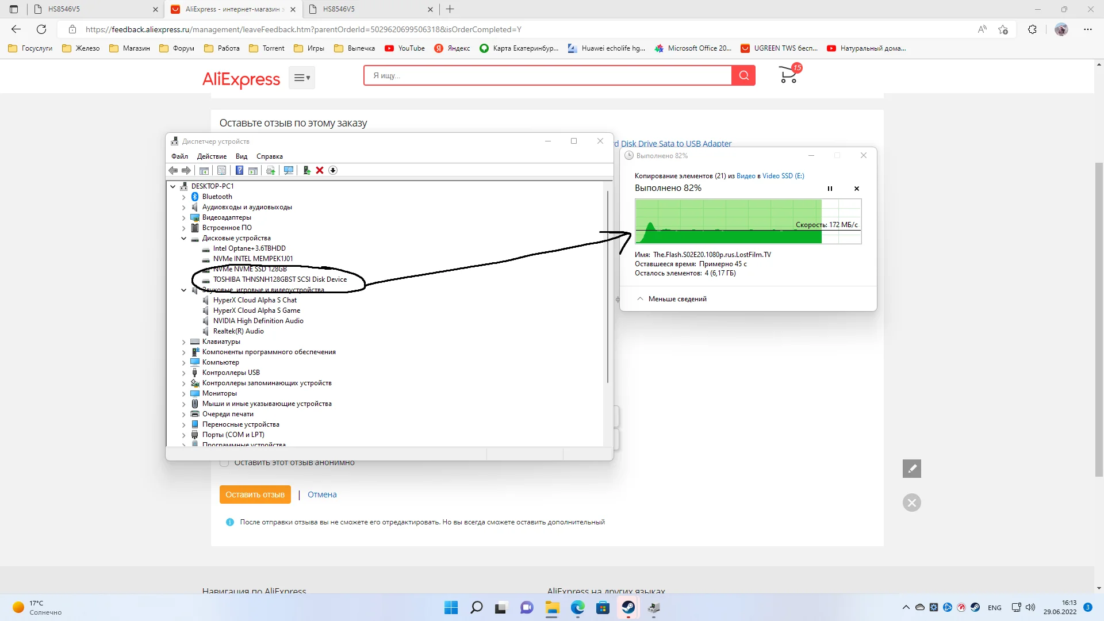Open the AliExpress shopping cart icon
This screenshot has width=1104, height=621.
pos(788,75)
